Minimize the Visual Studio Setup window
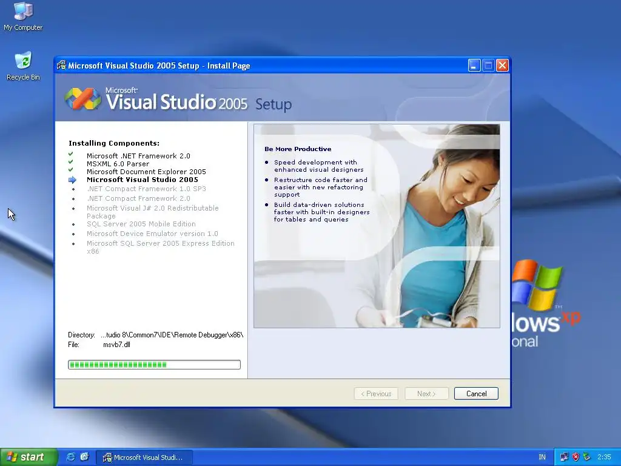This screenshot has width=621, height=466. 474,66
